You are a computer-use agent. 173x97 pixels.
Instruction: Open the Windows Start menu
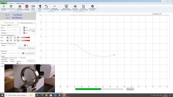coord(2,95)
